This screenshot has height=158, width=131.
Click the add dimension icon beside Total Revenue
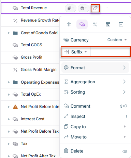71,8
